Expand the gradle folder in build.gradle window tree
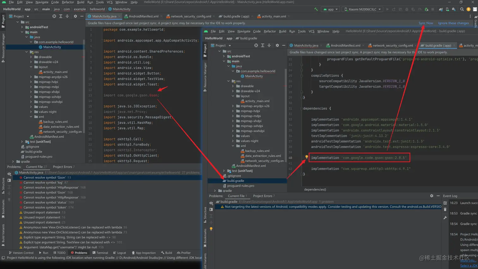478x269 pixels. pos(215,191)
